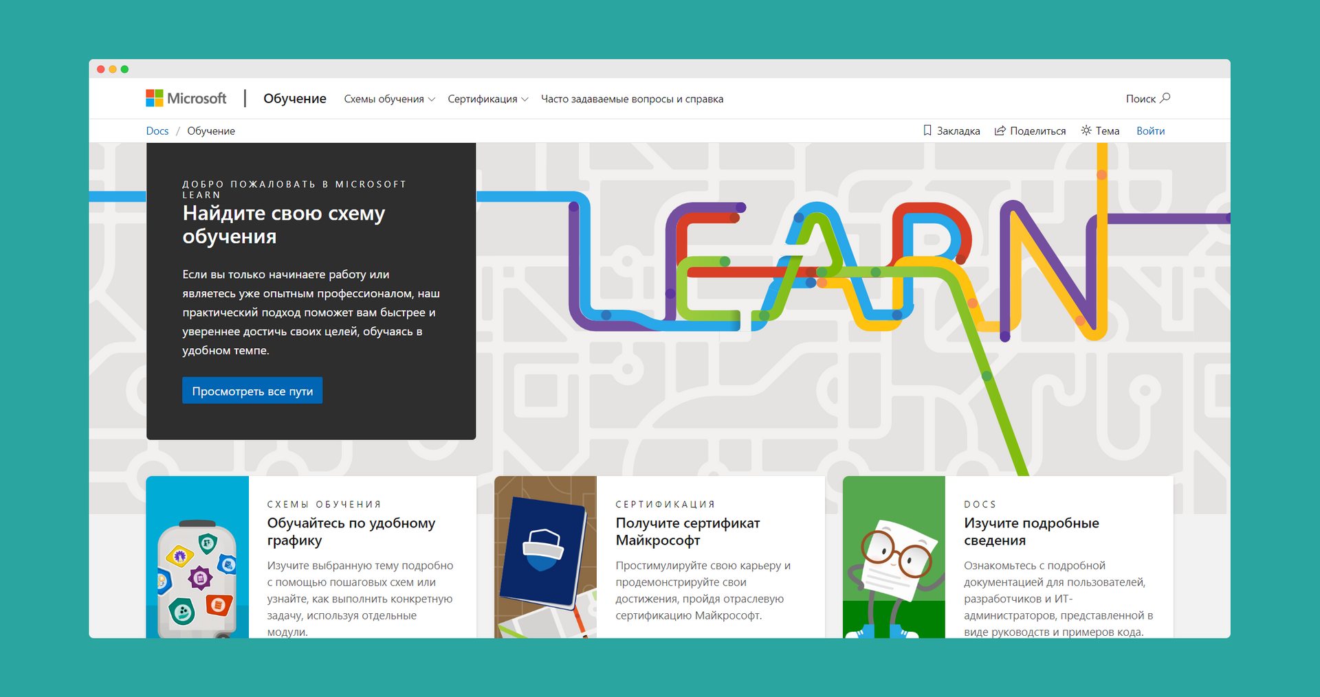Click the Просмотреть все пути button
The height and width of the screenshot is (697, 1320).
[252, 391]
